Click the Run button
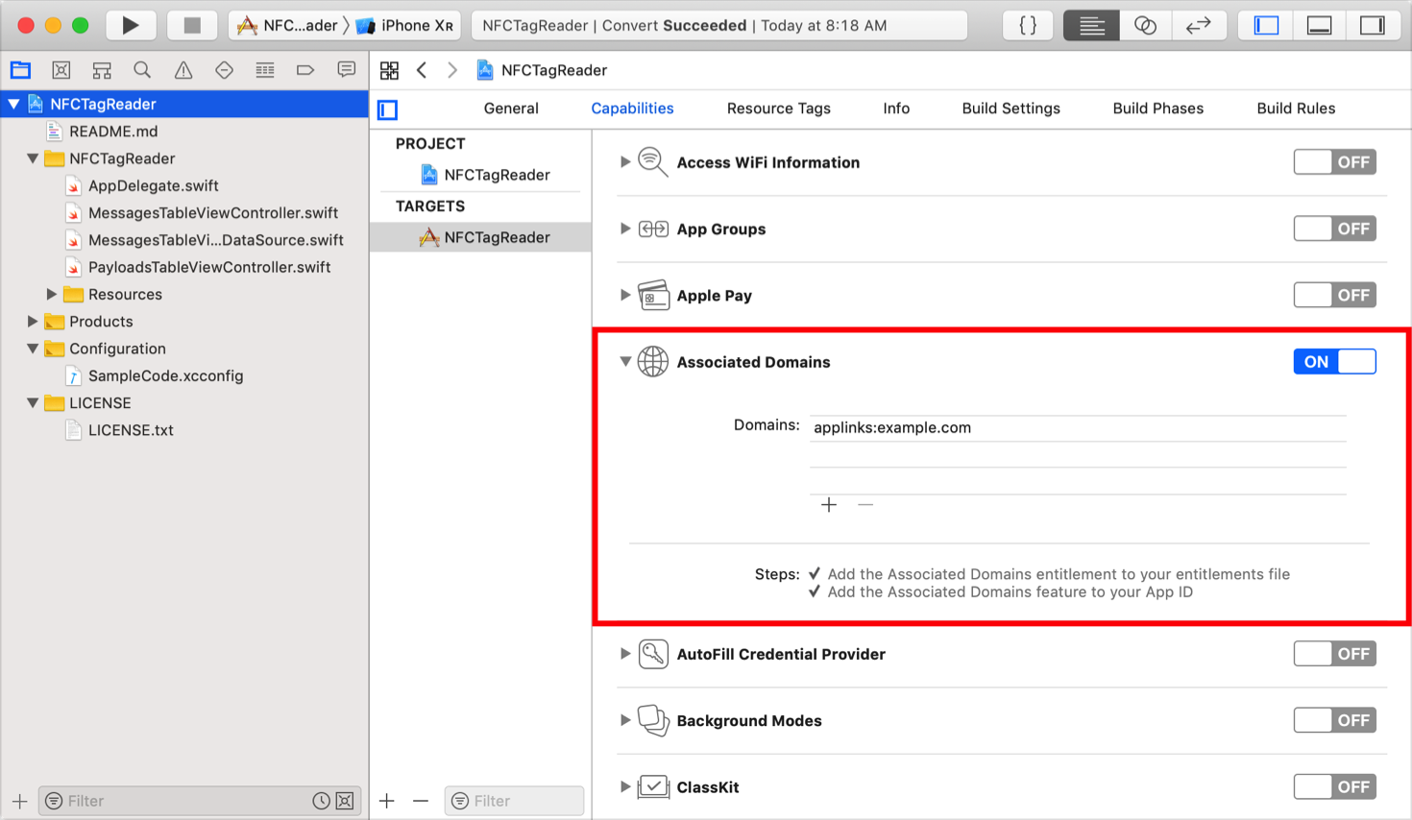This screenshot has width=1412, height=820. click(132, 25)
